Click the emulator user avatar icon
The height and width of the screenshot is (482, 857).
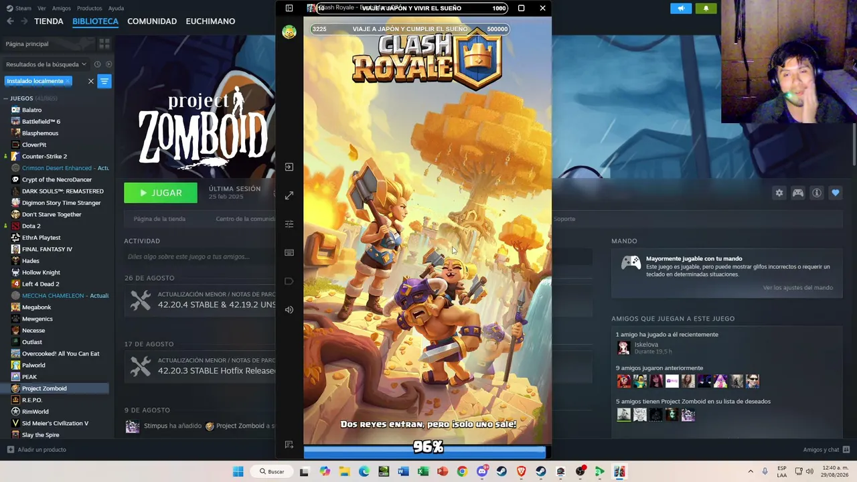(x=289, y=32)
